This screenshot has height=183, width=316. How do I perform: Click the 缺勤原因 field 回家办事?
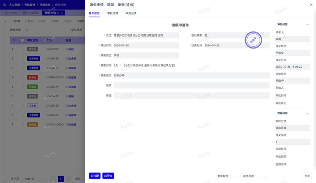(x=192, y=75)
